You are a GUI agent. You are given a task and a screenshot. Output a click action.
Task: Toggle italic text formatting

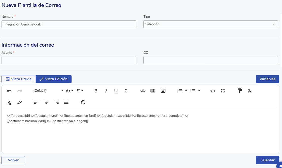(106, 91)
